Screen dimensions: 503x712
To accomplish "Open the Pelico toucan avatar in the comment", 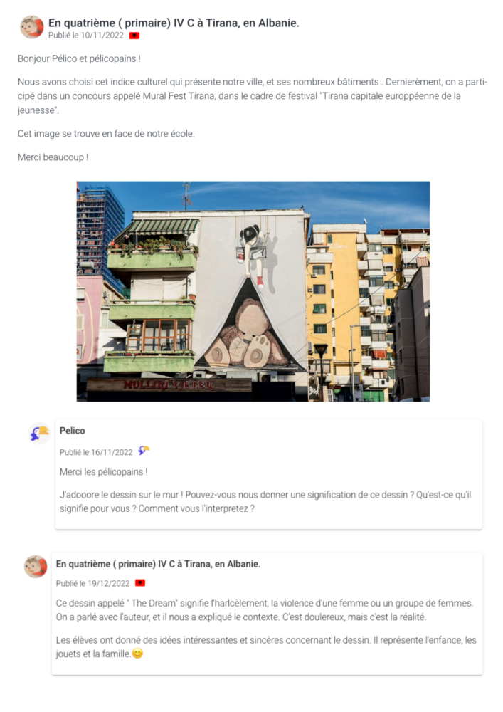I will click(39, 434).
